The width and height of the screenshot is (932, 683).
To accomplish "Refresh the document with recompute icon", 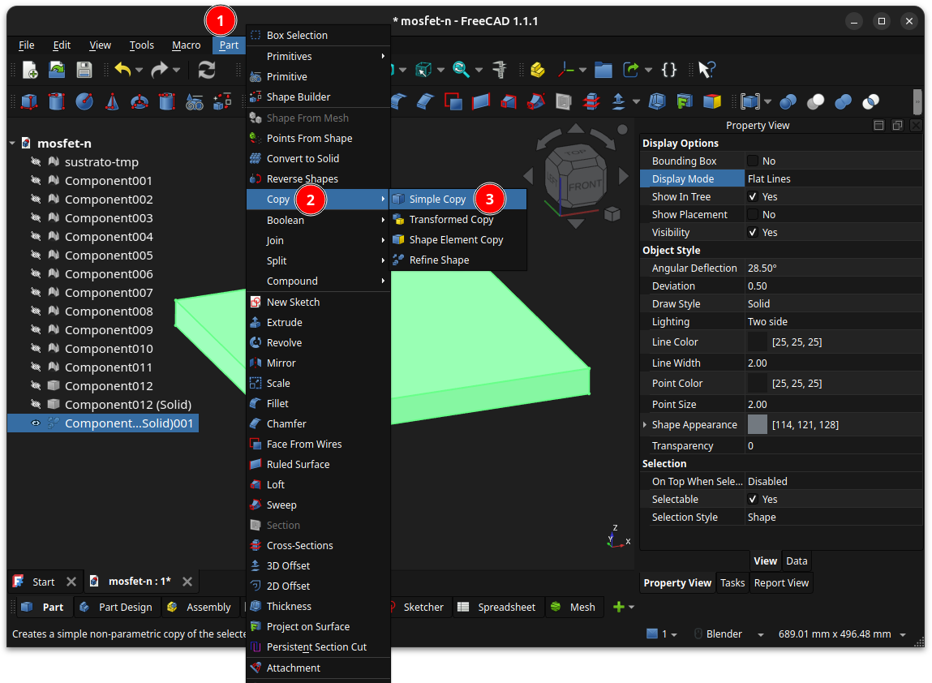I will 206,70.
